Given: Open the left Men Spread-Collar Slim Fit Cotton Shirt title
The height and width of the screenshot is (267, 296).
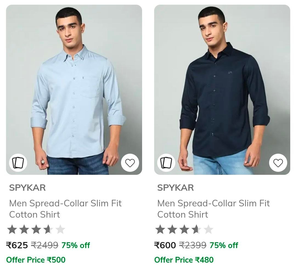Looking at the screenshot, I should coord(65,209).
